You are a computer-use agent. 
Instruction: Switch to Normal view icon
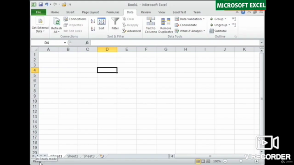[198, 161]
